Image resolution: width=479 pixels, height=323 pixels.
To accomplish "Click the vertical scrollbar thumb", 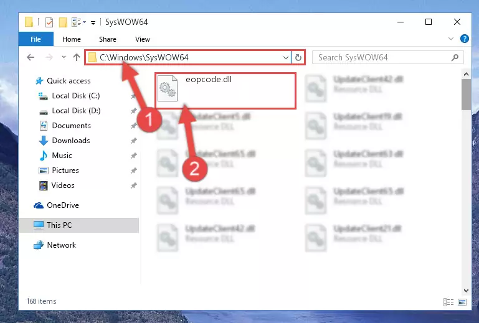I will (466, 95).
